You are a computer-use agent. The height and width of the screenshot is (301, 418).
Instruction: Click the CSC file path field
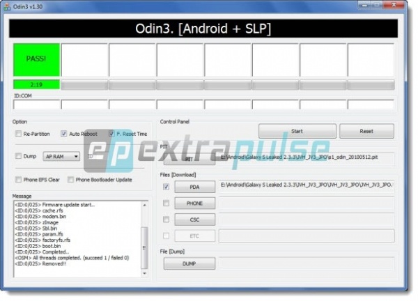307,219
